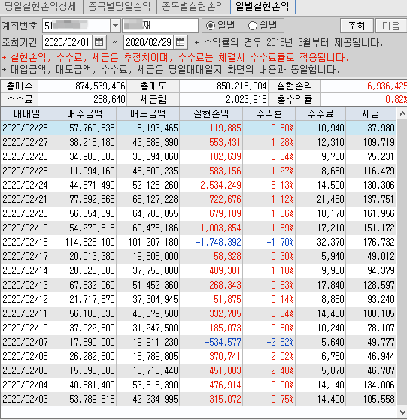The width and height of the screenshot is (407, 420).
Task: Click total sell value 850,216,904
Action: (x=241, y=86)
